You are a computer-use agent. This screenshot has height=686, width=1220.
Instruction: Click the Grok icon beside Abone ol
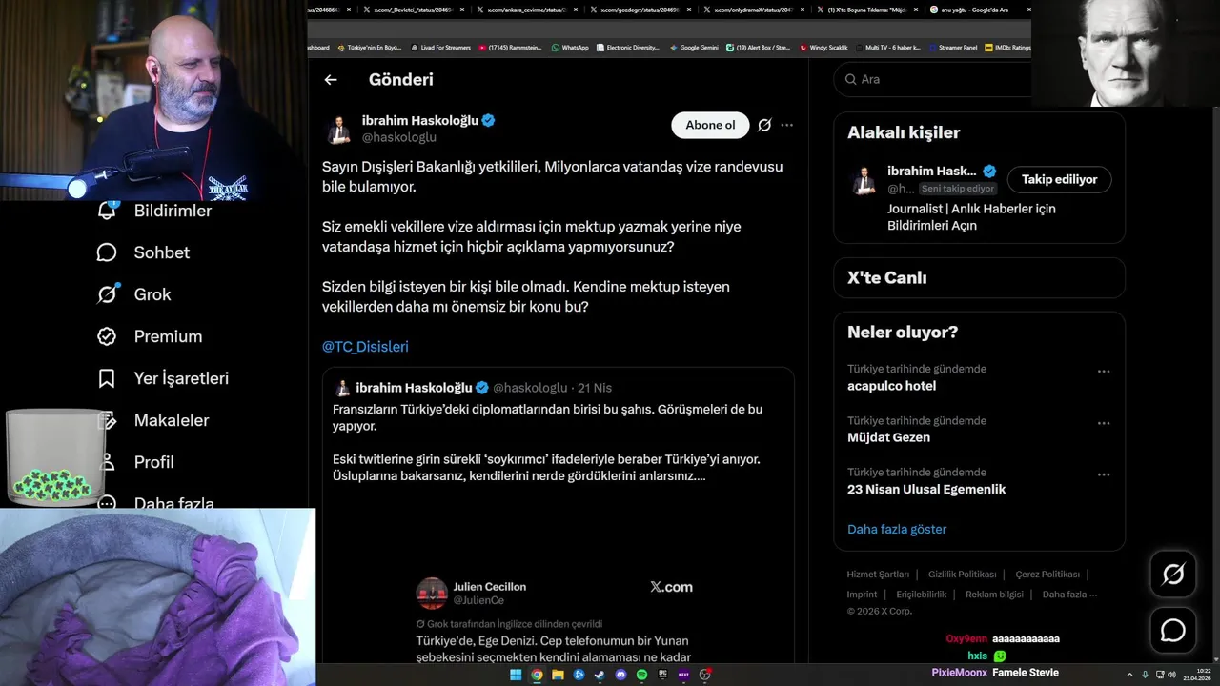(x=764, y=125)
